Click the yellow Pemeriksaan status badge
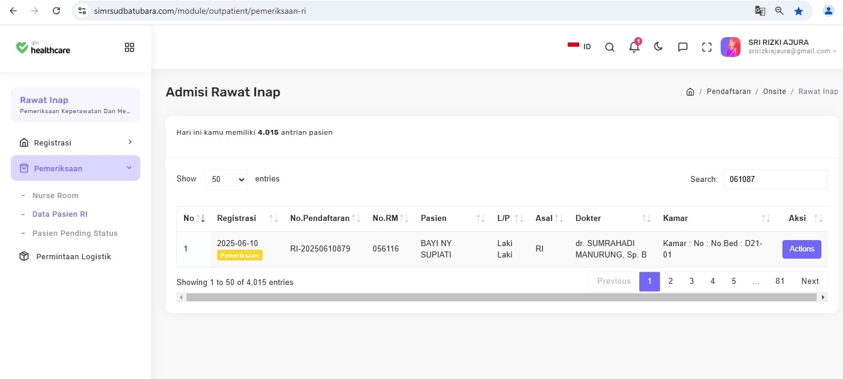The height and width of the screenshot is (379, 843). coord(240,255)
